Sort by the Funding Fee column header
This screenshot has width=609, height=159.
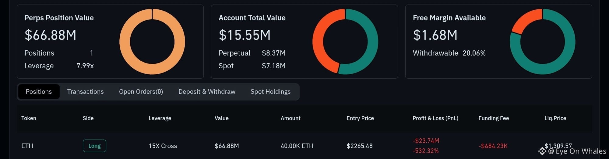click(494, 118)
